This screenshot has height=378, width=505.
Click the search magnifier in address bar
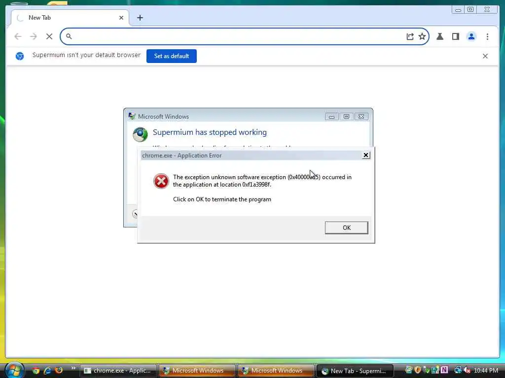coord(69,36)
